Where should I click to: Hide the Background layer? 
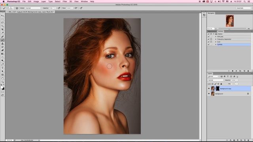click(209, 94)
